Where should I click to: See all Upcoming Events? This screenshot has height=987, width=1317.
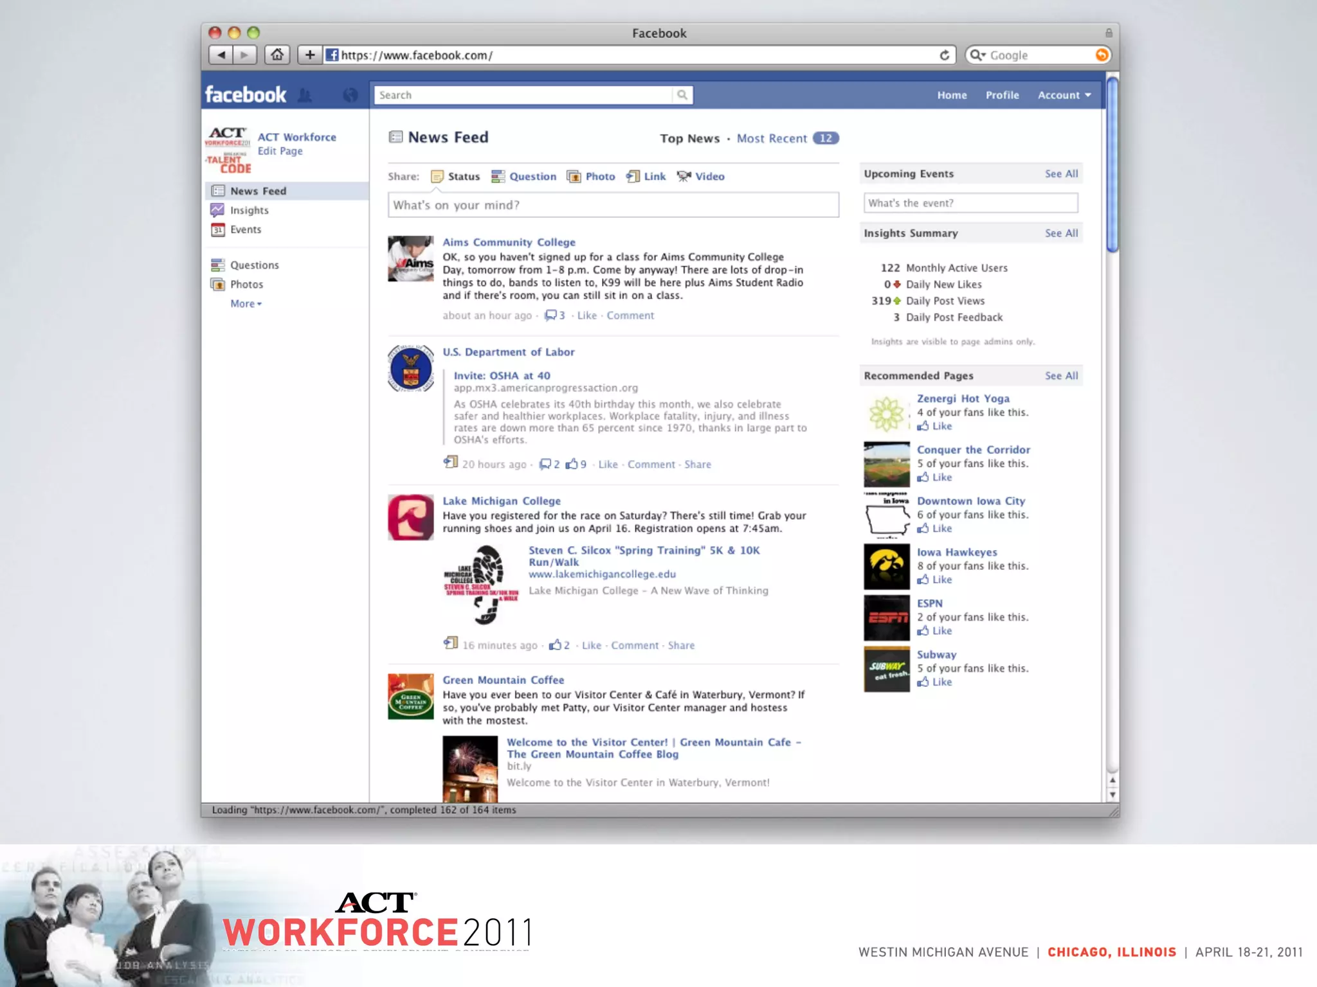[x=1061, y=173]
